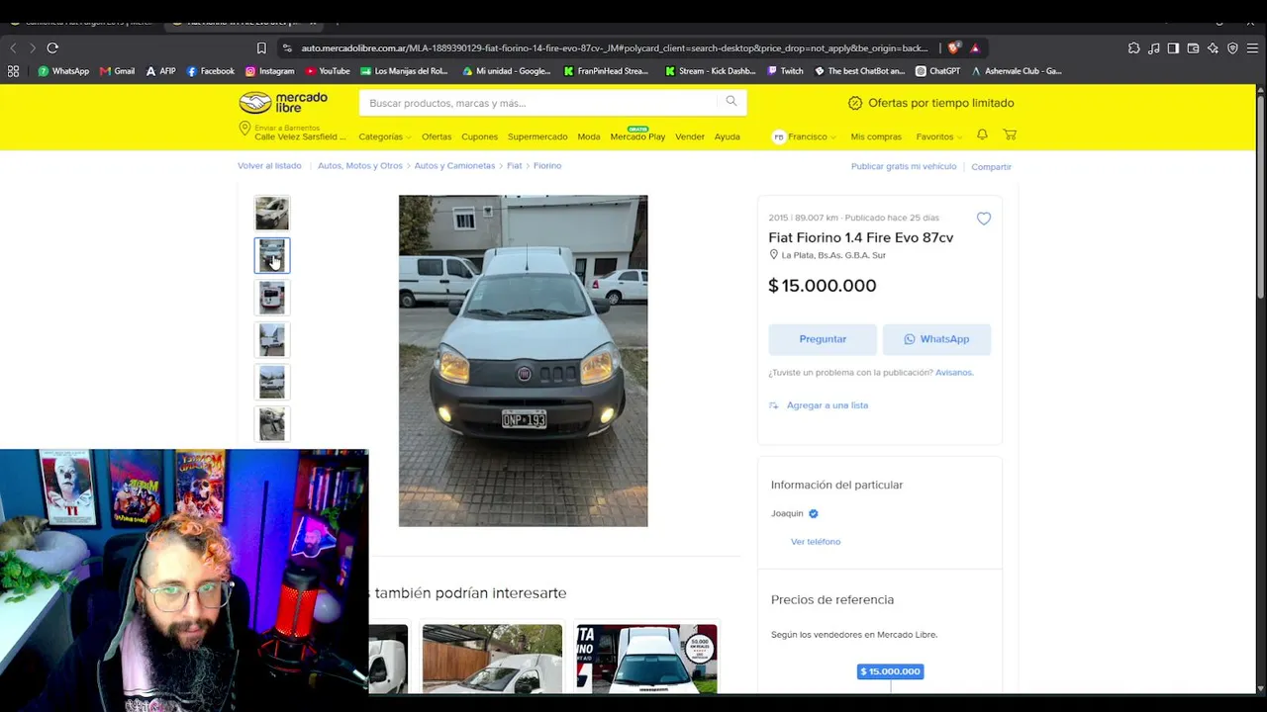Reload the page with the refresh icon
The height and width of the screenshot is (712, 1267).
coord(52,47)
